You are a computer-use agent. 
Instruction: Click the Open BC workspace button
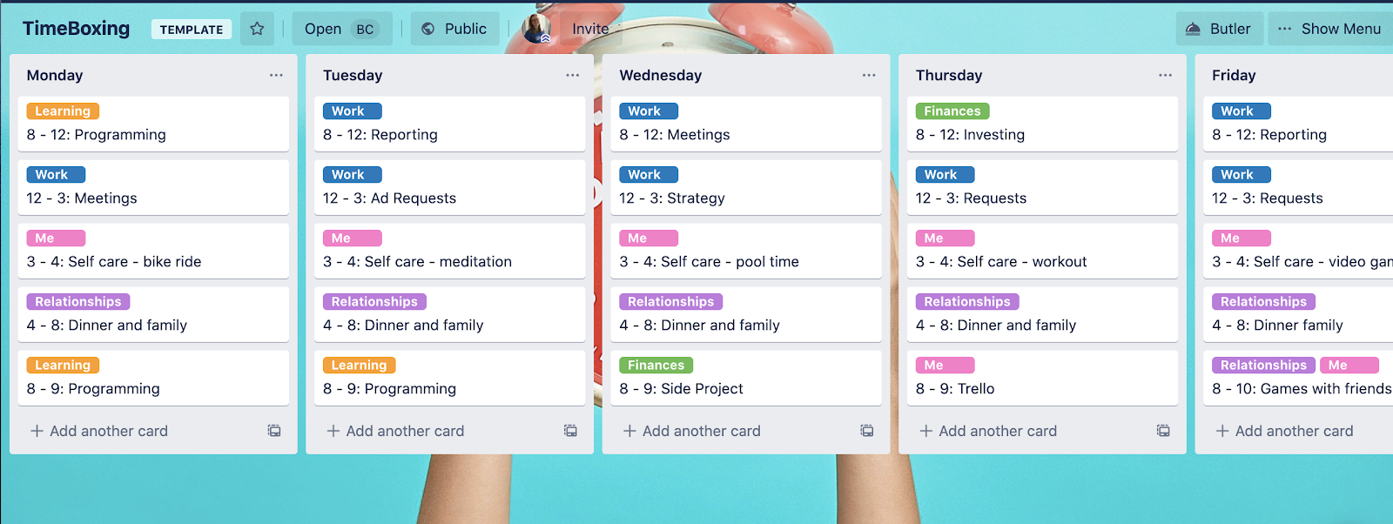(x=341, y=29)
